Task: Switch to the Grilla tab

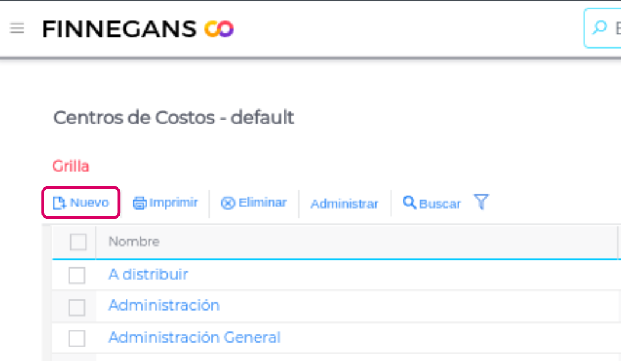Action: click(x=71, y=167)
